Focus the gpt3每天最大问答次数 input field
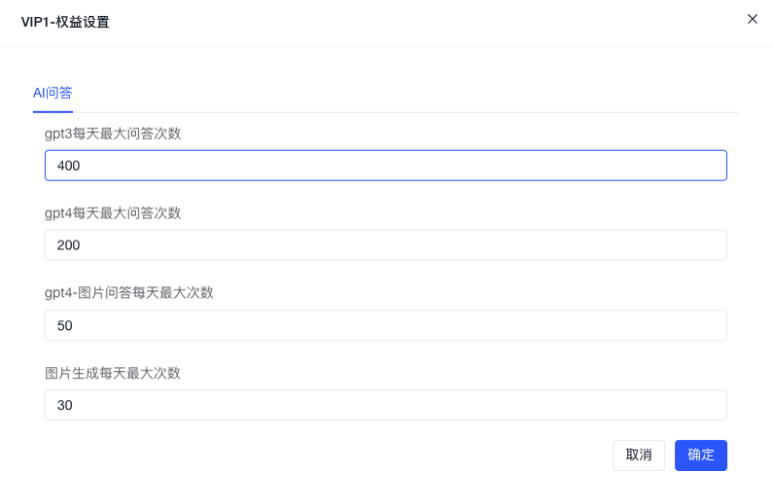The width and height of the screenshot is (773, 485). point(386,166)
